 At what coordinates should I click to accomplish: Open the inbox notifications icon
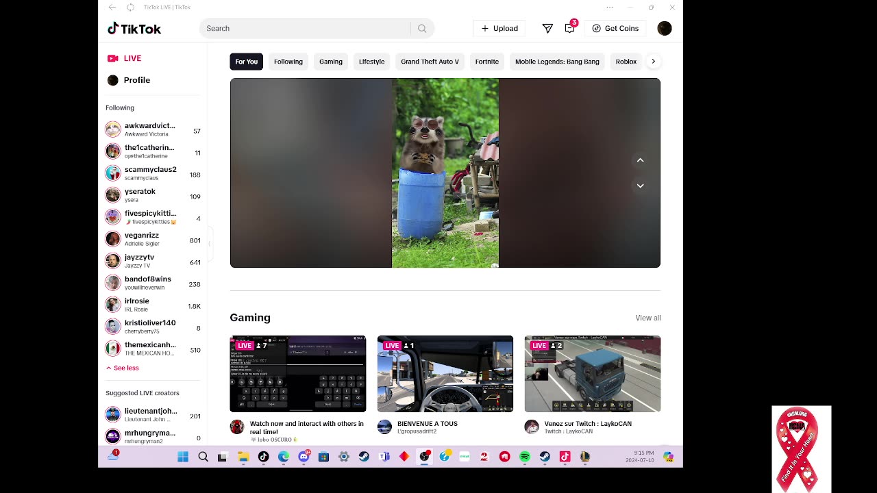click(570, 28)
